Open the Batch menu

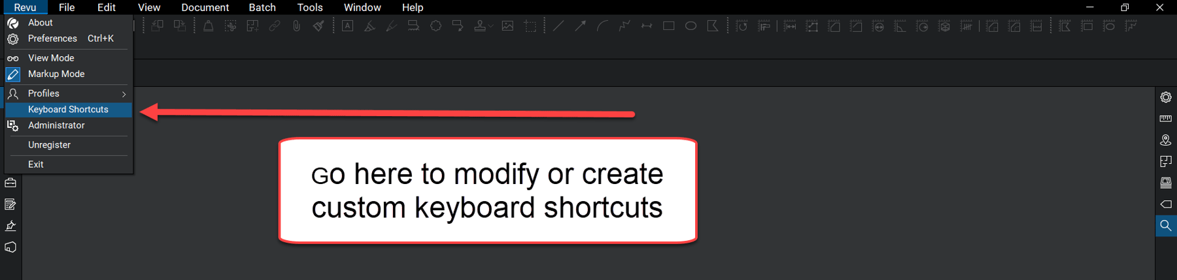262,7
